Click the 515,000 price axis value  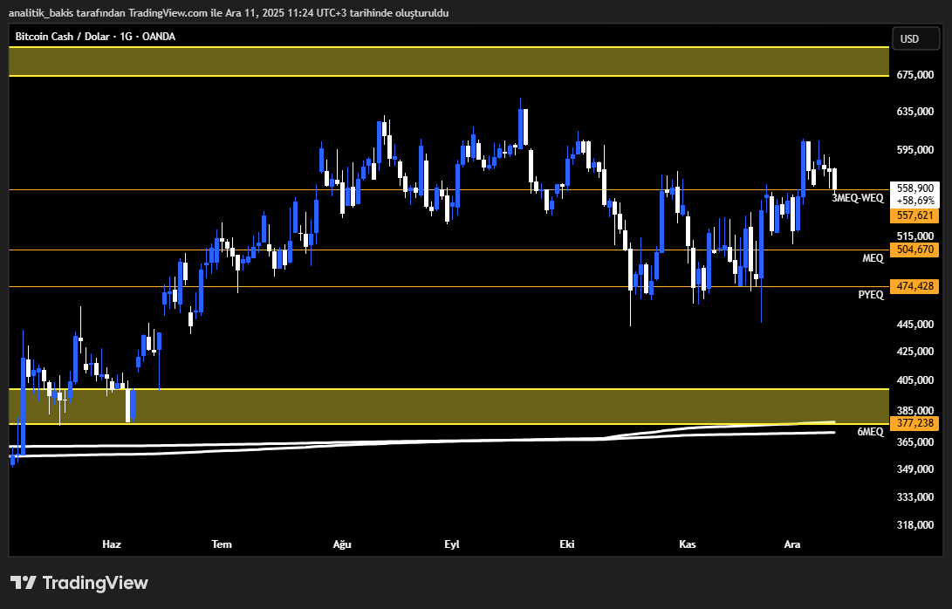[x=915, y=236]
